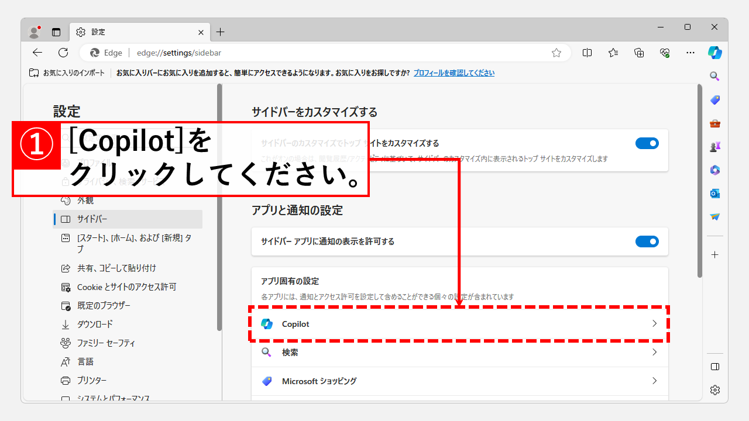Open Outlook from the sidebar
Image resolution: width=749 pixels, height=421 pixels.
point(714,194)
